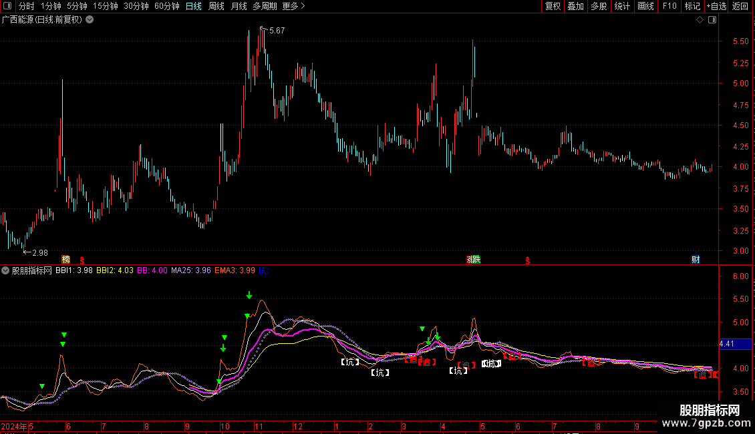The image size is (755, 434).
Task: Click the blue 4.41 price tag
Action: tap(735, 344)
